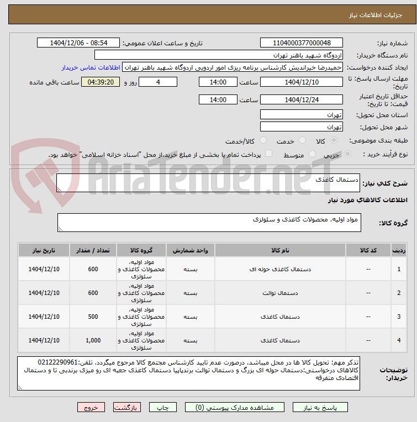The image size is (417, 422).
Task: Select the جزیی purchase type radio
Action: 347,154
